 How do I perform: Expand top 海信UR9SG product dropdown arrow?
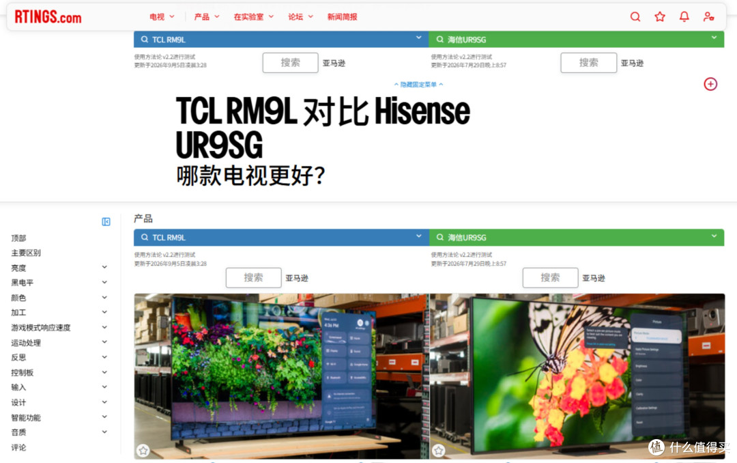click(x=714, y=38)
